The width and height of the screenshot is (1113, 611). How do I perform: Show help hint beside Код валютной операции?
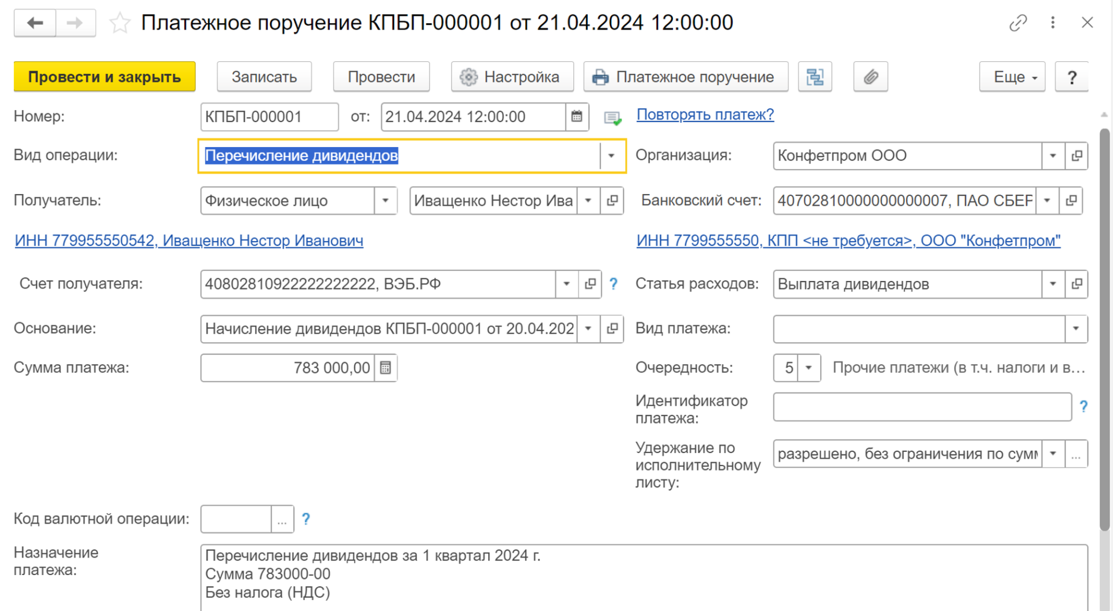click(306, 519)
